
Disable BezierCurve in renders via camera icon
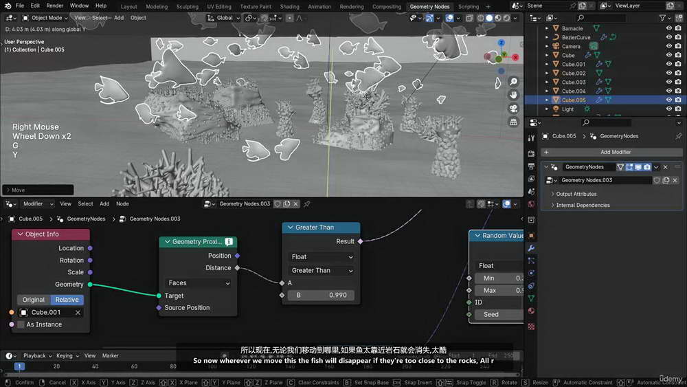pyautogui.click(x=678, y=37)
